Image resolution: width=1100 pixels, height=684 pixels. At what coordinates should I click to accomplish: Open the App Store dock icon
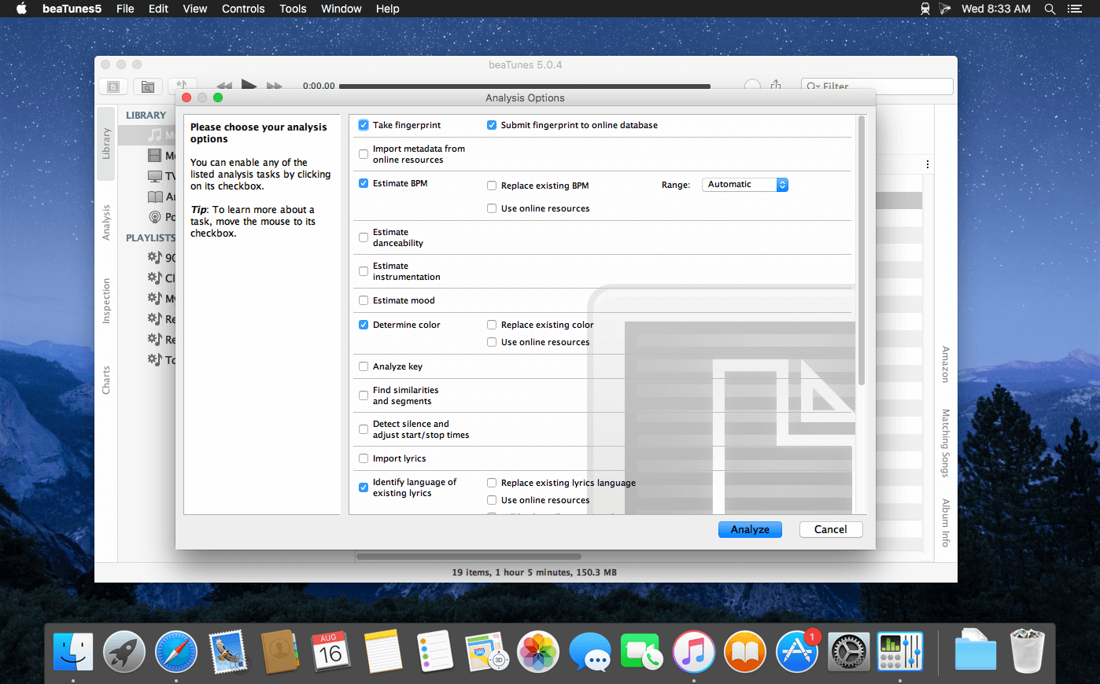pyautogui.click(x=796, y=652)
